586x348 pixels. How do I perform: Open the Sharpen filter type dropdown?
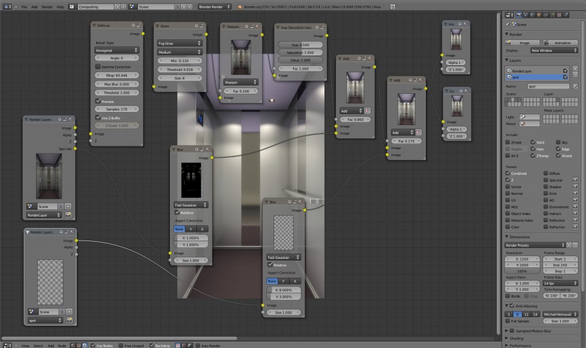tap(241, 82)
